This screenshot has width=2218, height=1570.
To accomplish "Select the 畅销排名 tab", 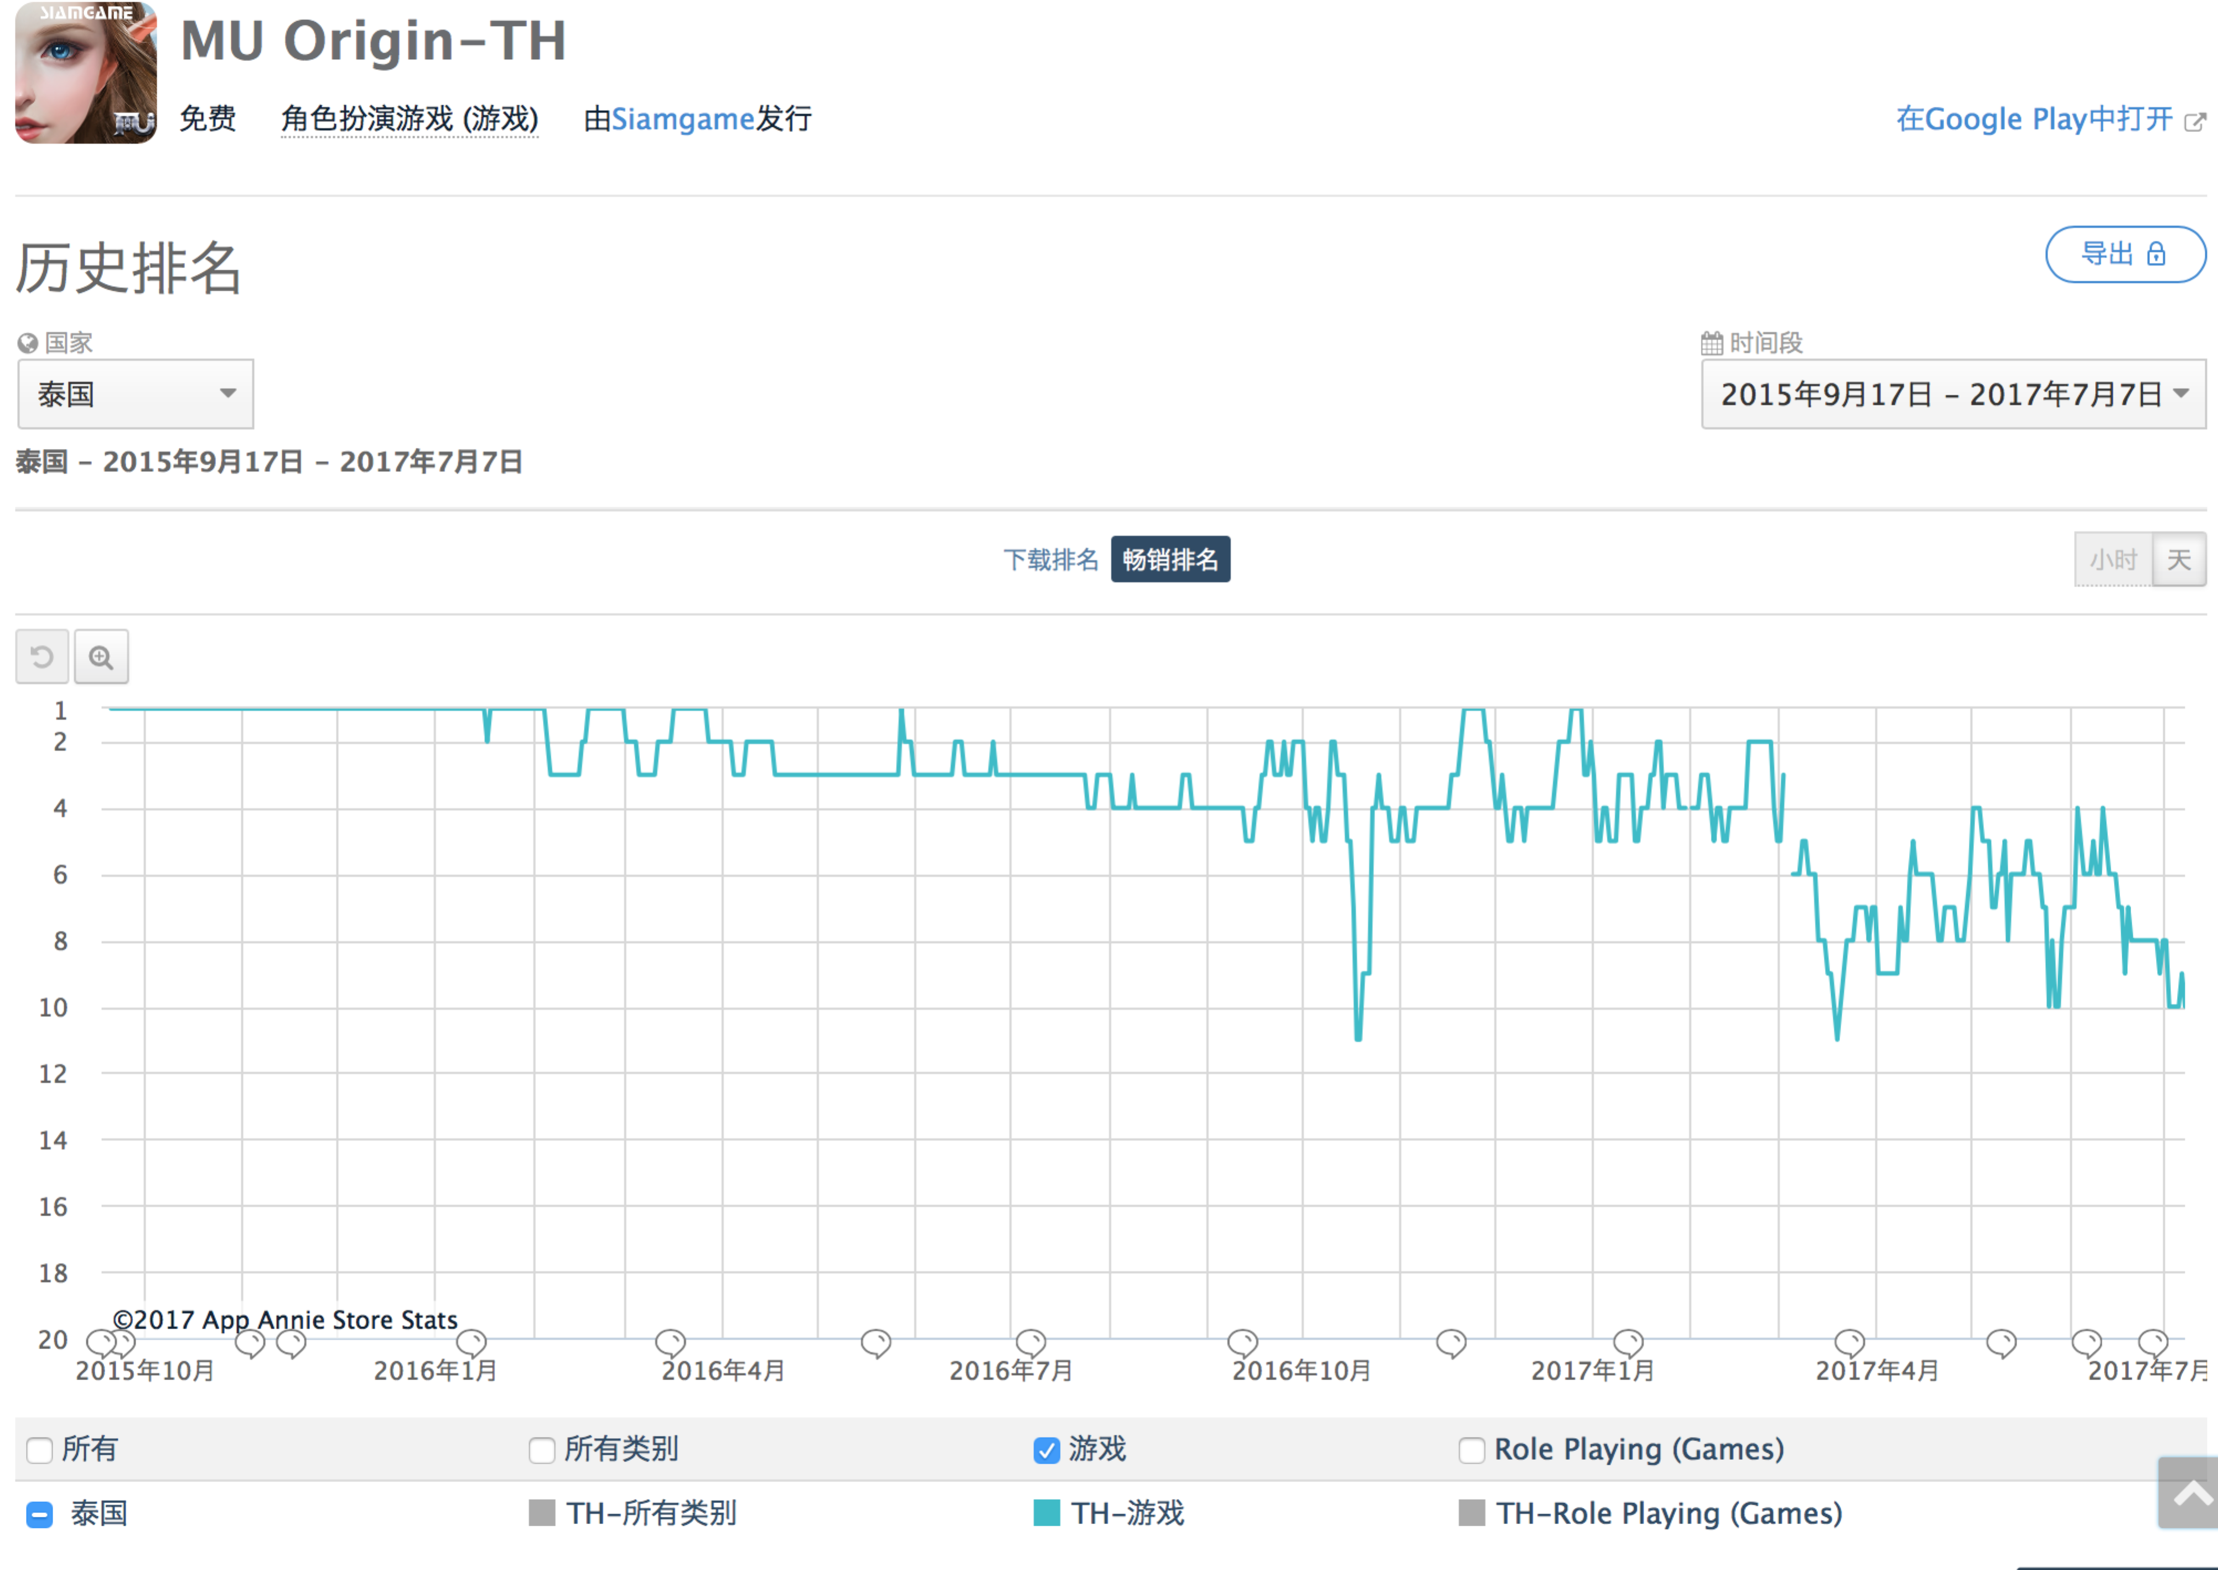I will (x=1170, y=560).
